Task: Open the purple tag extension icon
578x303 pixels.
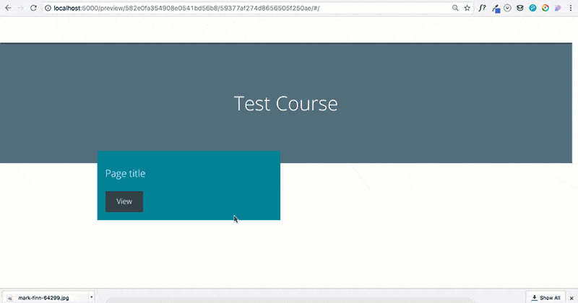Action: 558,8
